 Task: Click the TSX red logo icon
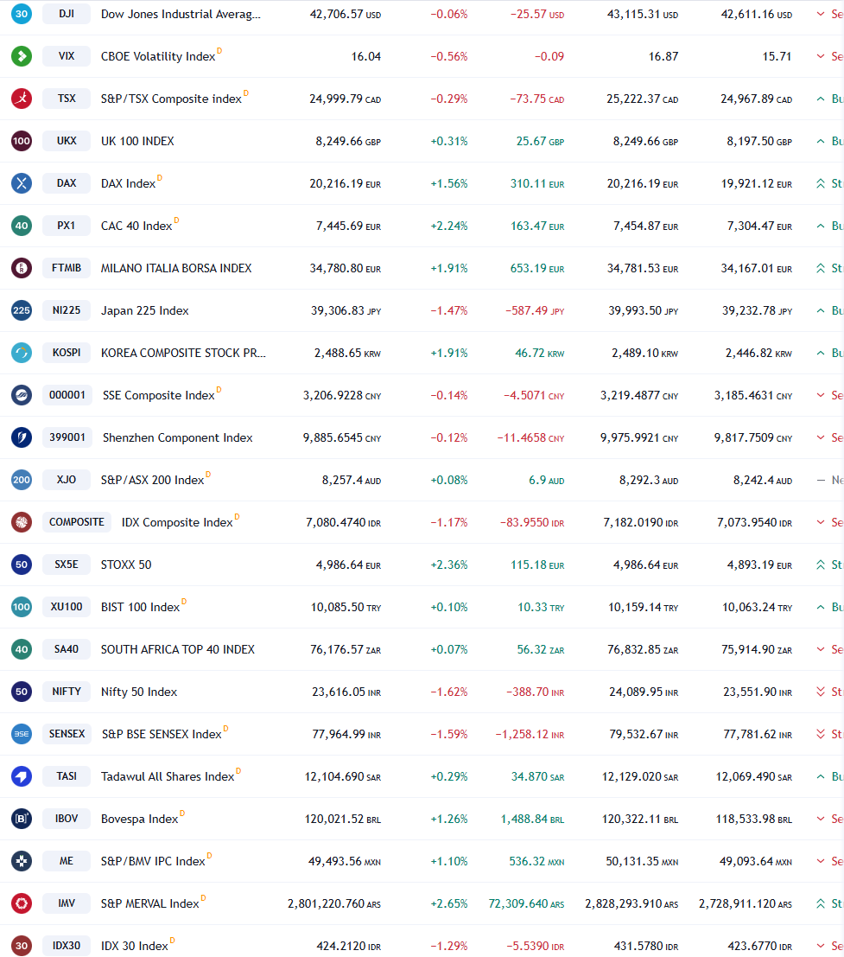tap(22, 99)
